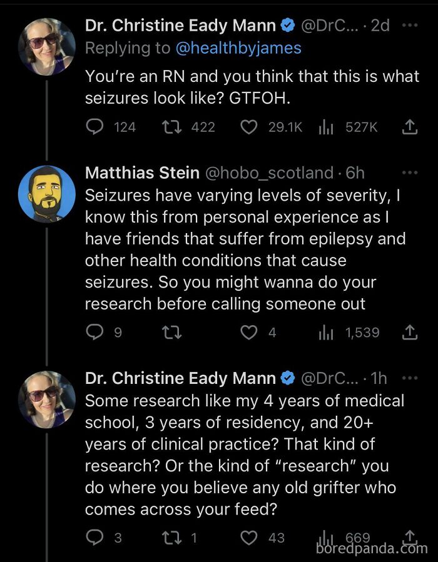Like the first tweet with 29.1K likes
This screenshot has height=562, width=438.
point(249,127)
